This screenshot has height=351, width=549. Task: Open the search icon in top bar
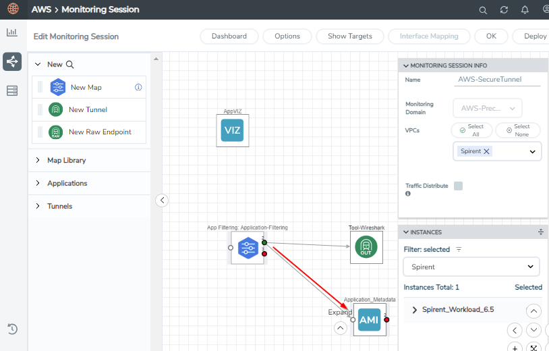click(x=483, y=10)
